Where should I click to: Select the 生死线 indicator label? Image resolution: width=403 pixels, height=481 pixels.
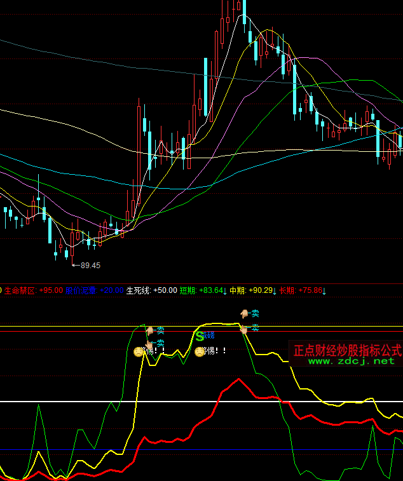coord(138,290)
